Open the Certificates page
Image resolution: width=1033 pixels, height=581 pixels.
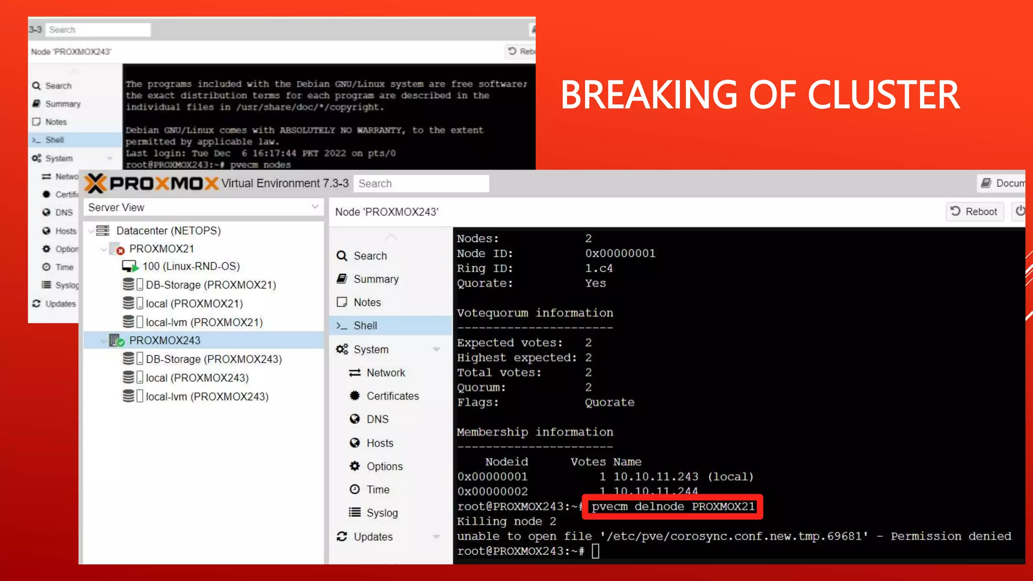click(390, 396)
